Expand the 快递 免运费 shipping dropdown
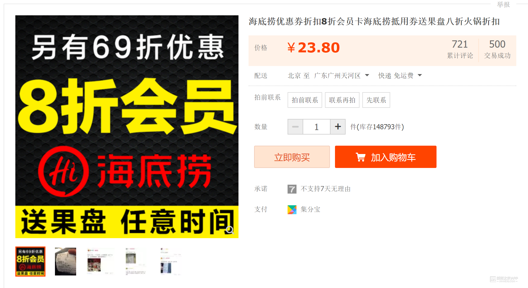 click(x=400, y=75)
